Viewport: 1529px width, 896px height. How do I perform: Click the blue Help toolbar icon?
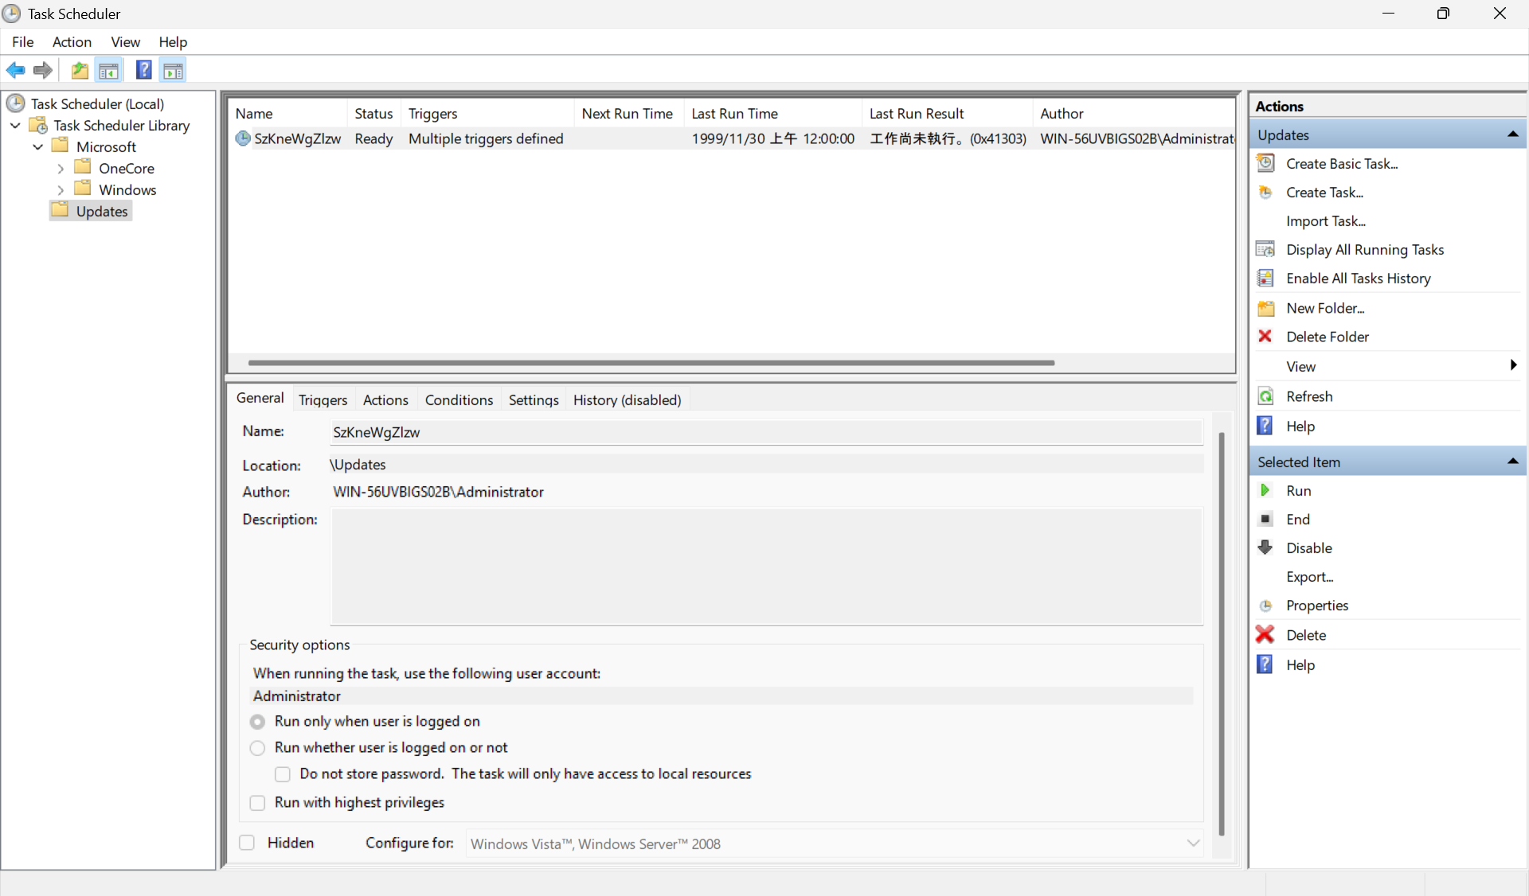point(143,71)
